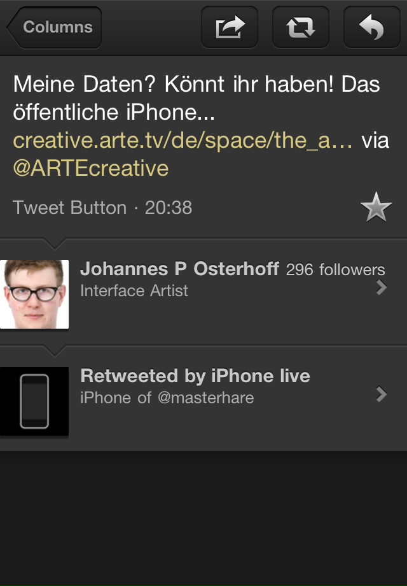Tap the iPhone of @masterhare description
This screenshot has height=586, width=407.
pyautogui.click(x=167, y=398)
